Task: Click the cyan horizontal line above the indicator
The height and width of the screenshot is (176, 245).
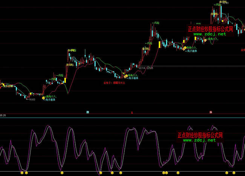Action: pyautogui.click(x=122, y=118)
